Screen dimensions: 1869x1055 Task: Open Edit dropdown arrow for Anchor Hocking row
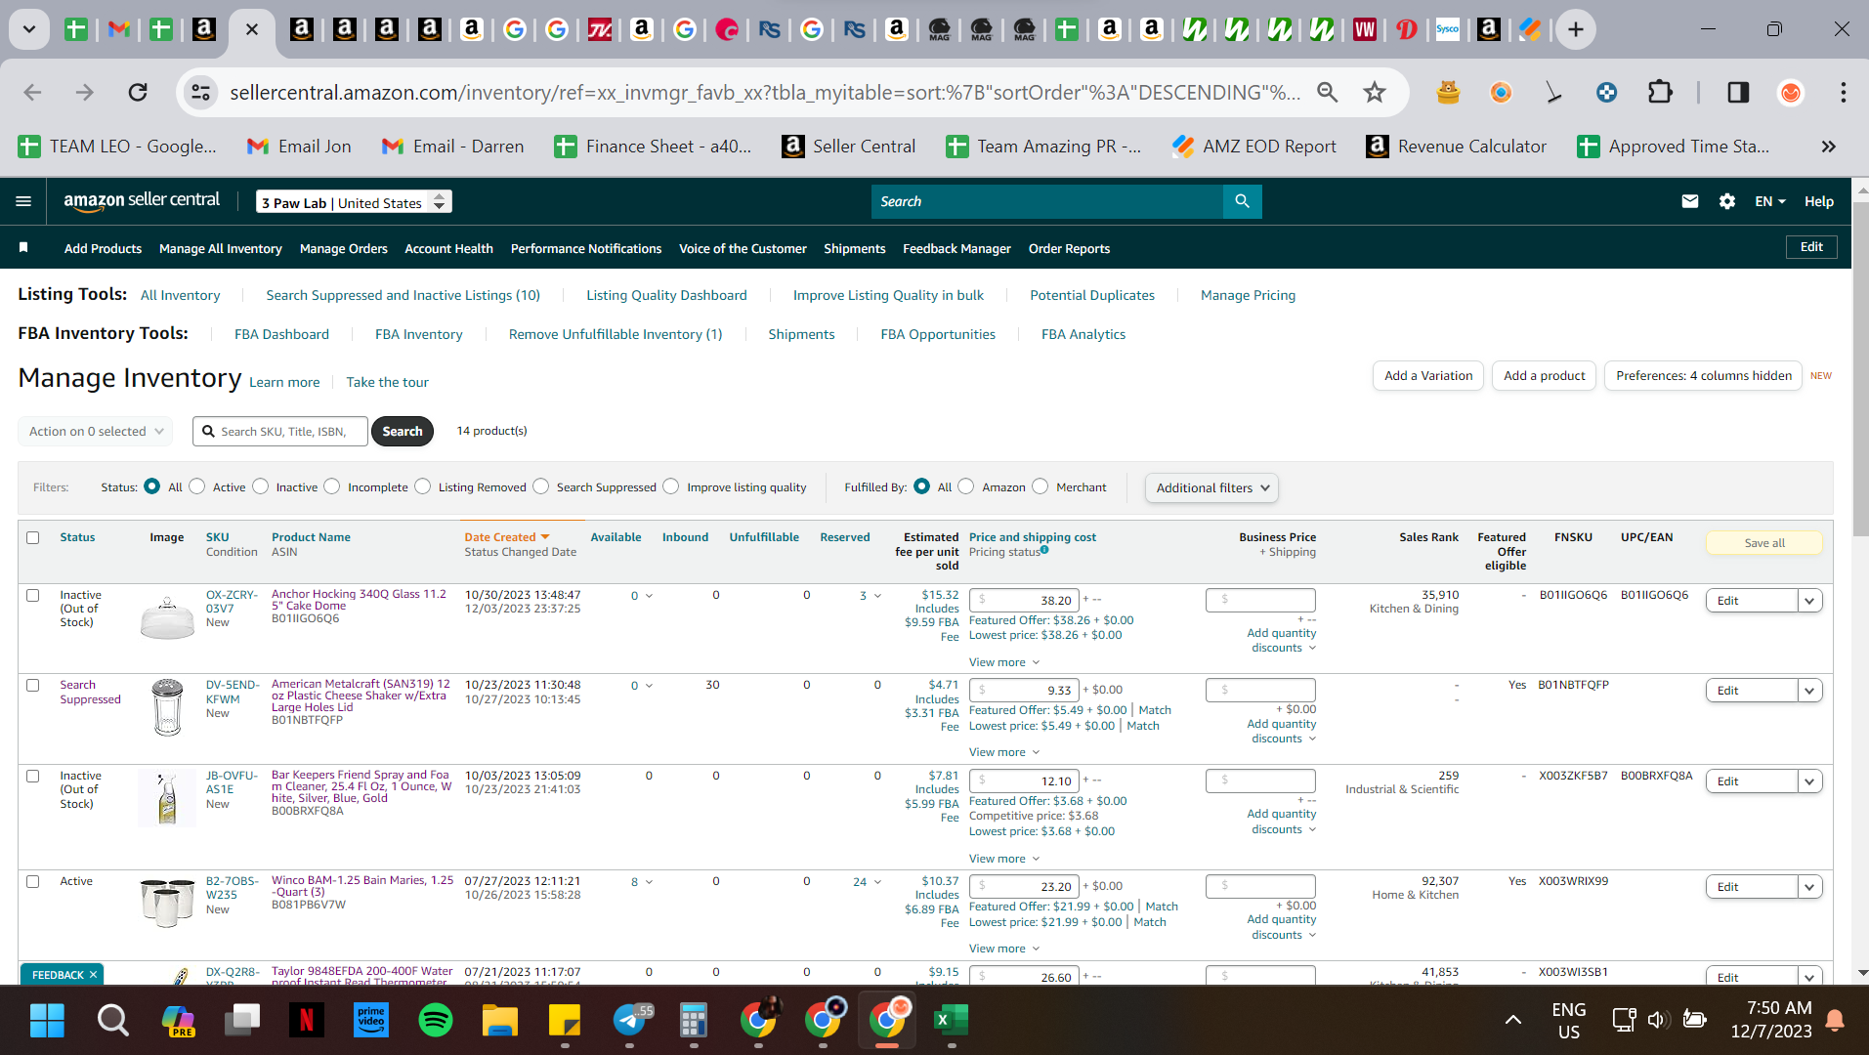tap(1809, 601)
